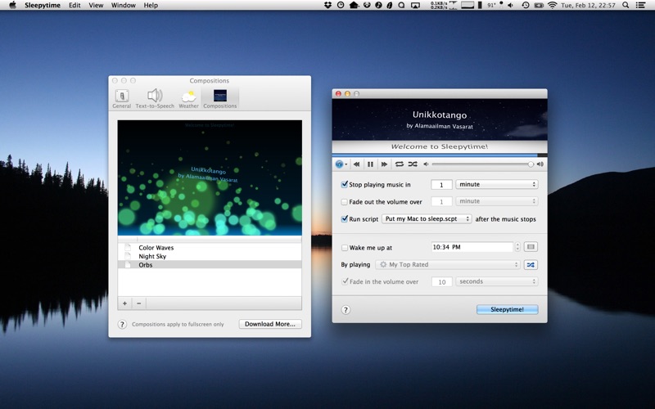Add a composition with plus button
Image resolution: width=655 pixels, height=409 pixels.
(125, 303)
